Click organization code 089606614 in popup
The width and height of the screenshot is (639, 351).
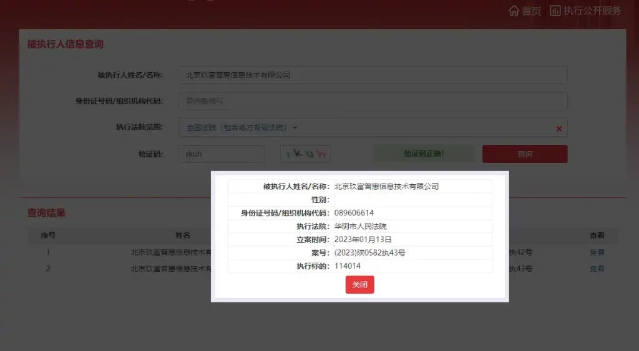click(x=354, y=213)
